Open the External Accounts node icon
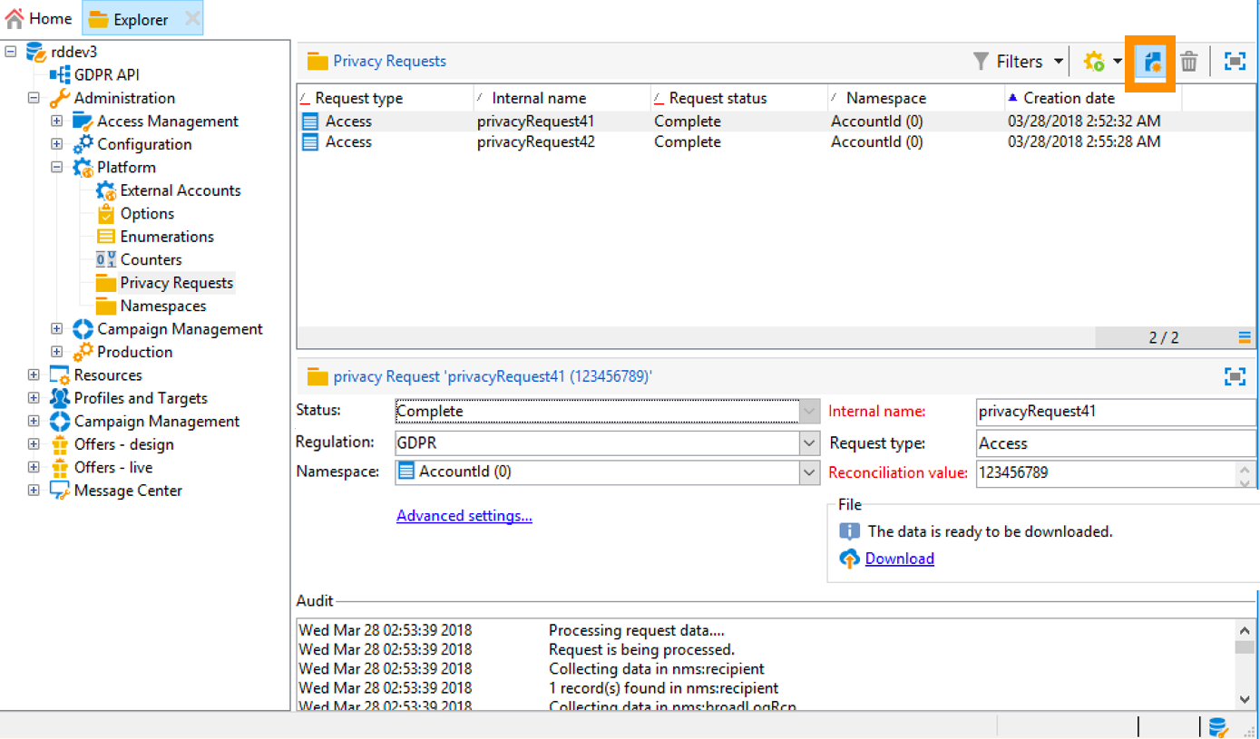 pyautogui.click(x=106, y=190)
